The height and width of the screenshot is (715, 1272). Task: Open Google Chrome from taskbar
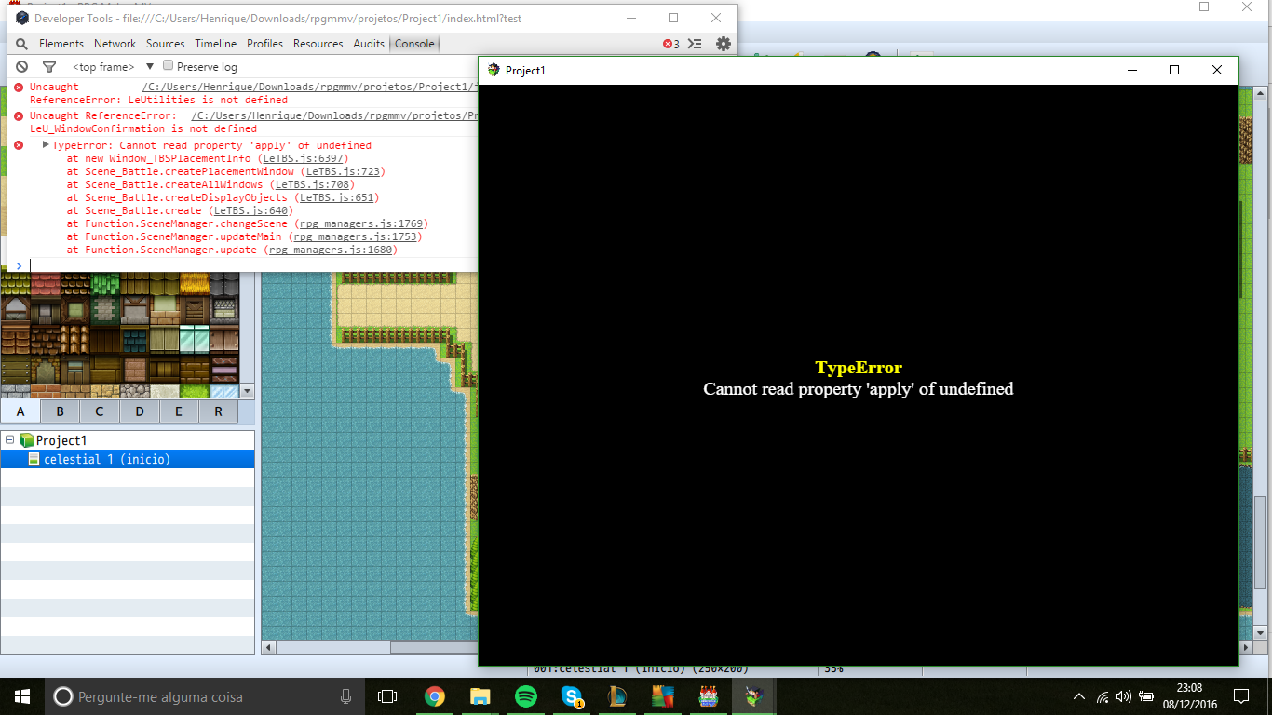click(435, 696)
